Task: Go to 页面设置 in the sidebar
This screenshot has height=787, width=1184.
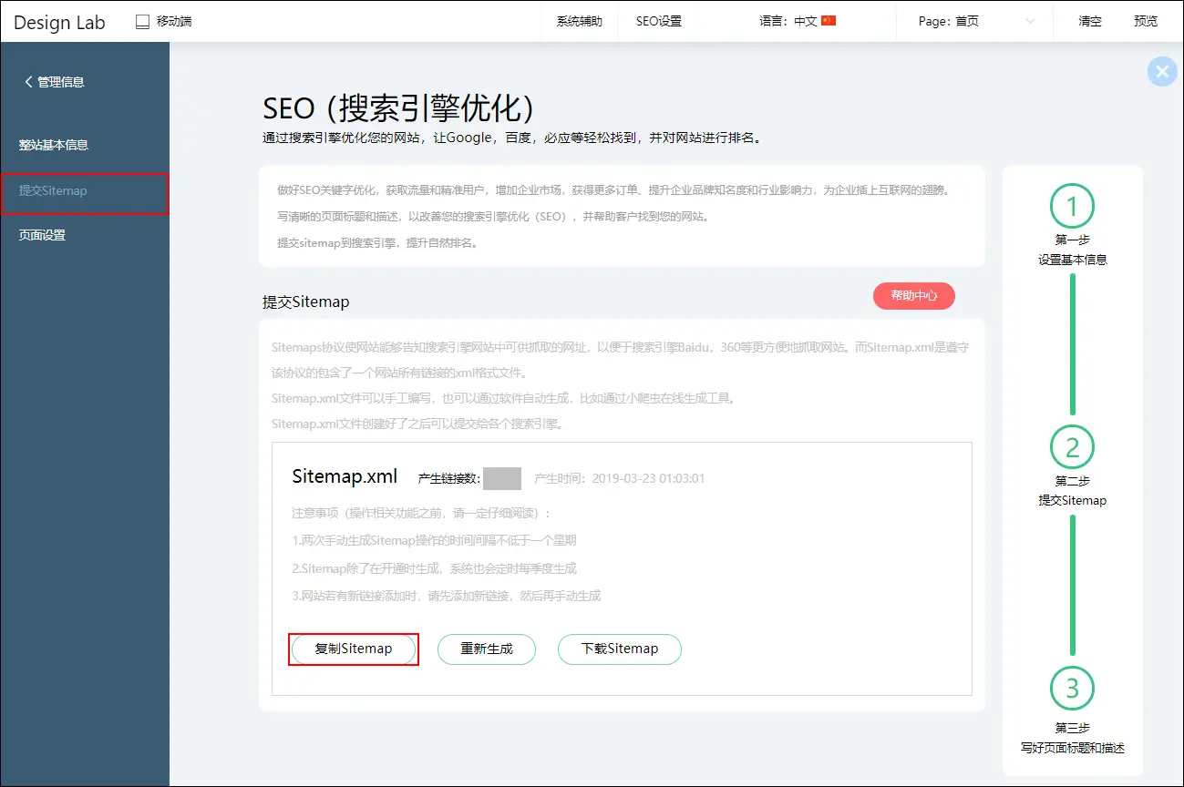Action: (x=43, y=235)
